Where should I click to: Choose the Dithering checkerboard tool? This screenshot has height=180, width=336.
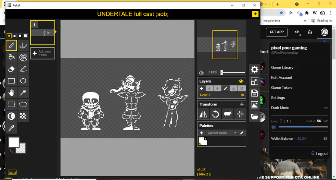coord(23,116)
